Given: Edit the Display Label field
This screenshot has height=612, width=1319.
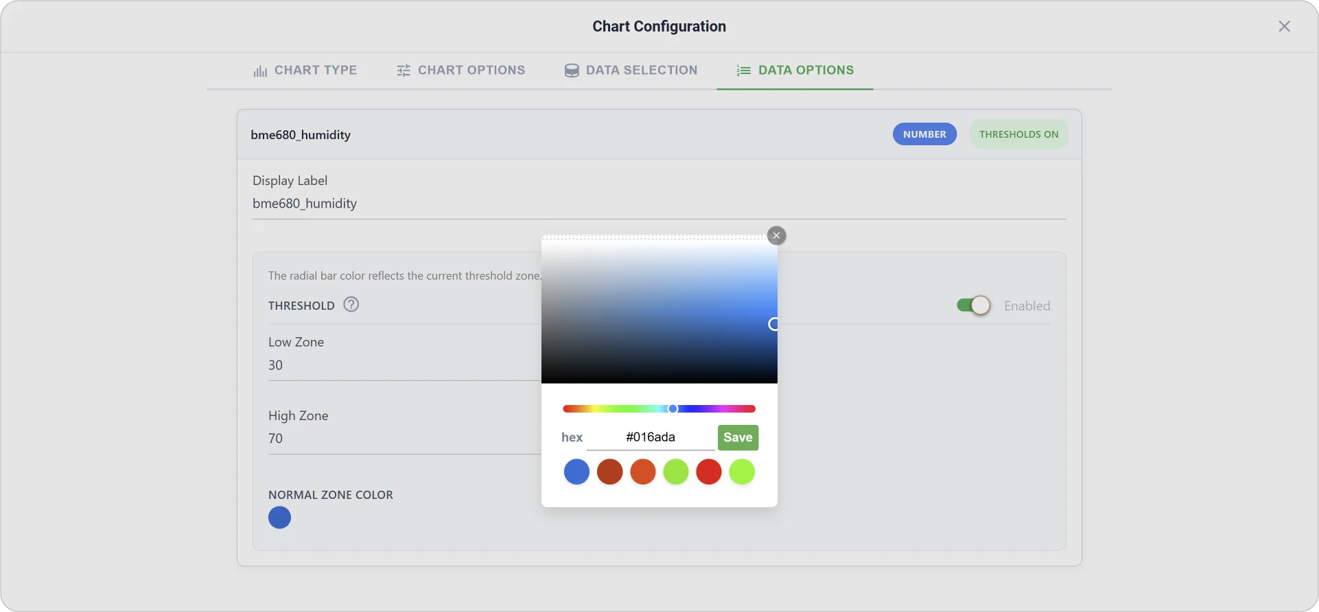Looking at the screenshot, I should pos(659,204).
